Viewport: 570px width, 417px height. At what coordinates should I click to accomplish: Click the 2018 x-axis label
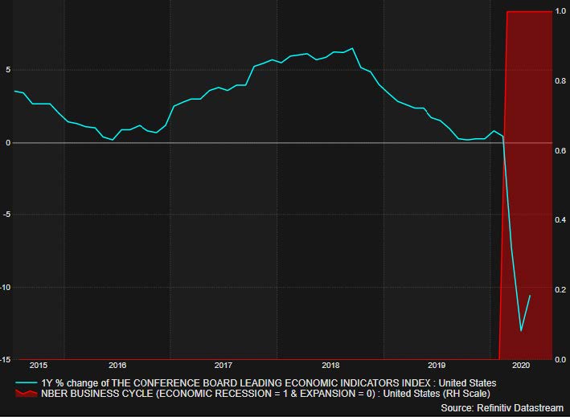point(330,366)
